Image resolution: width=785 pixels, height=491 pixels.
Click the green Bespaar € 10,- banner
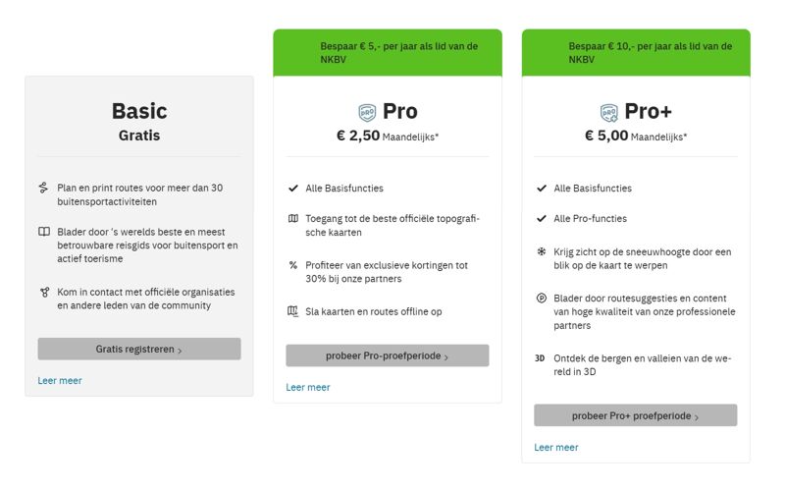pos(636,52)
